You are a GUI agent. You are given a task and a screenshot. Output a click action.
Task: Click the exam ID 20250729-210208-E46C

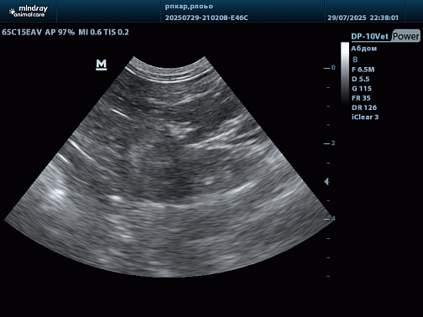[206, 18]
